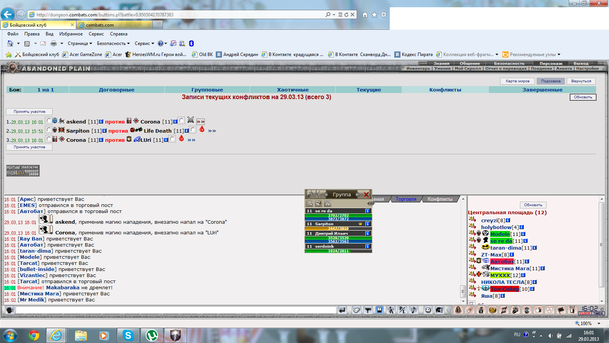Click filter funnel icon in chat bar
Image resolution: width=609 pixels, height=343 pixels.
point(368,310)
